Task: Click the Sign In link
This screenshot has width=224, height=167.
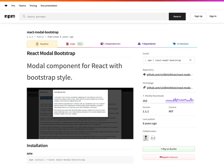Action: pos(213,16)
